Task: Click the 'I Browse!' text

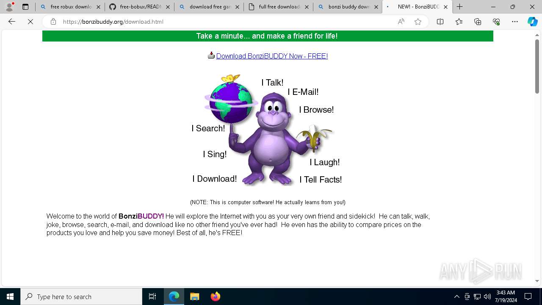Action: (316, 110)
